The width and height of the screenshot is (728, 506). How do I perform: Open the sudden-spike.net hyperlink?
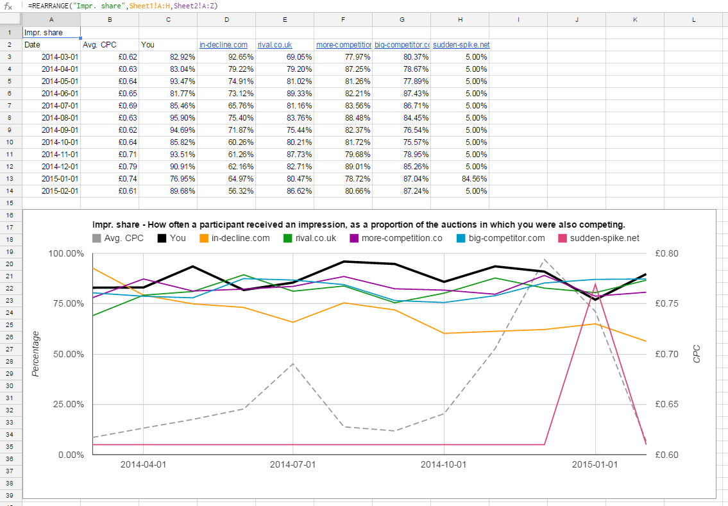[462, 45]
